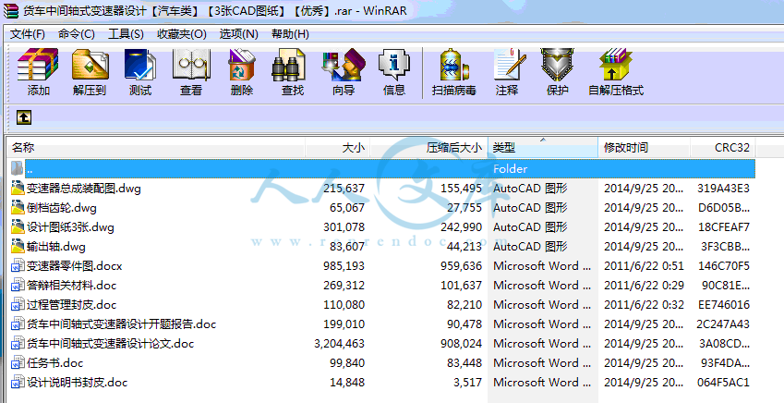Click the Word icon of 过程管理封皮.doc
The height and width of the screenshot is (403, 784).
coord(18,304)
